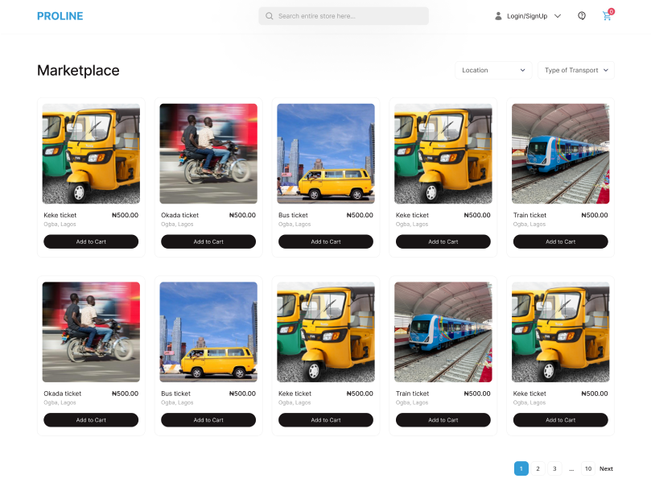Viewport: 651px width, 499px height.
Task: Go to page 3
Action: [554, 468]
